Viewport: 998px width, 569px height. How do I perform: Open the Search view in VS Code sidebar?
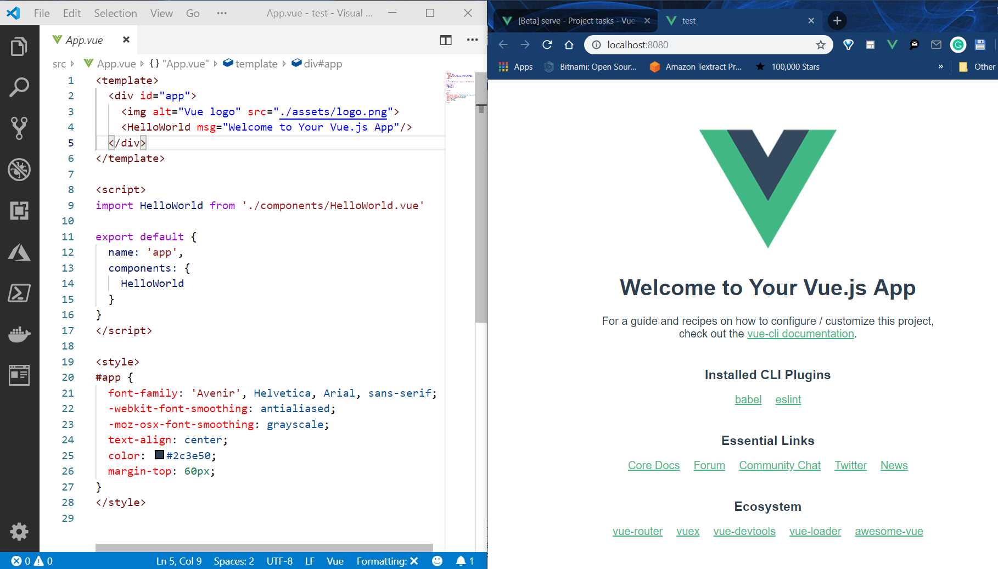[19, 86]
